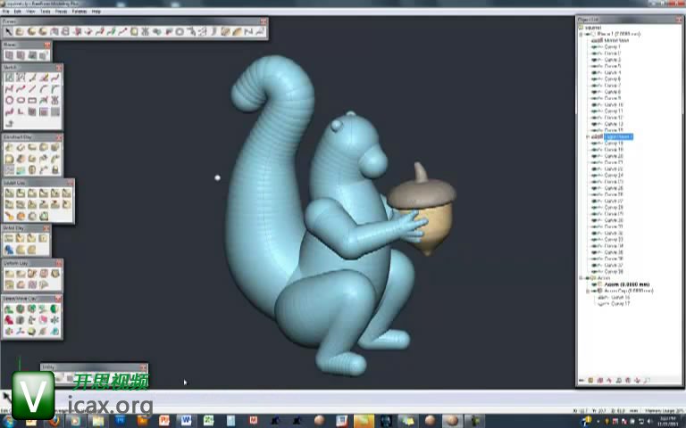Screen dimensions: 686x428
Task: Select the squirrel root item in Object List
Action: pos(593,28)
